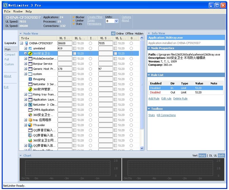Enable DL limit checkbox for unrelated row
This screenshot has width=229, height=190.
point(75,48)
